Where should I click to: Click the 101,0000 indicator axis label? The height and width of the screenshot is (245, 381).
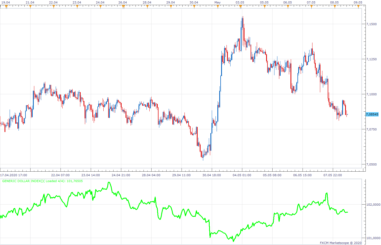[x=373, y=238]
